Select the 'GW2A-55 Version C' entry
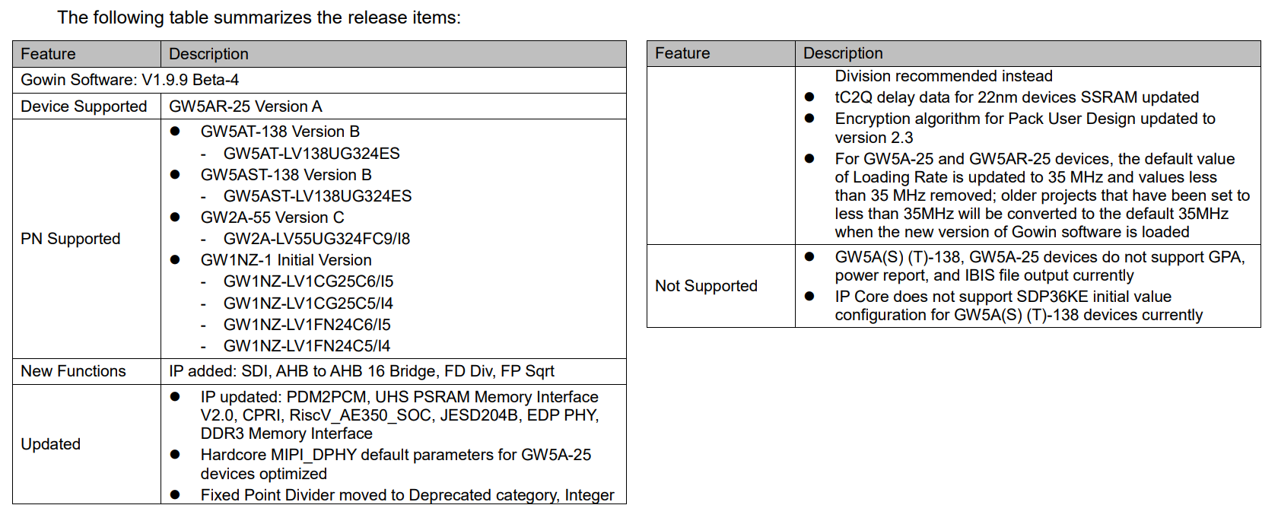Screen dimensions: 1278x521 pyautogui.click(x=272, y=218)
